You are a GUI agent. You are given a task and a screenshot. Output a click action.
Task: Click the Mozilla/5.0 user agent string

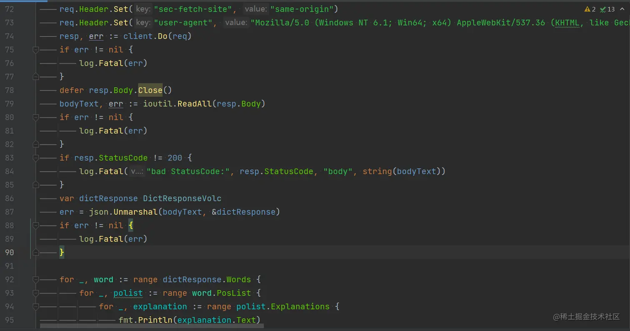440,23
